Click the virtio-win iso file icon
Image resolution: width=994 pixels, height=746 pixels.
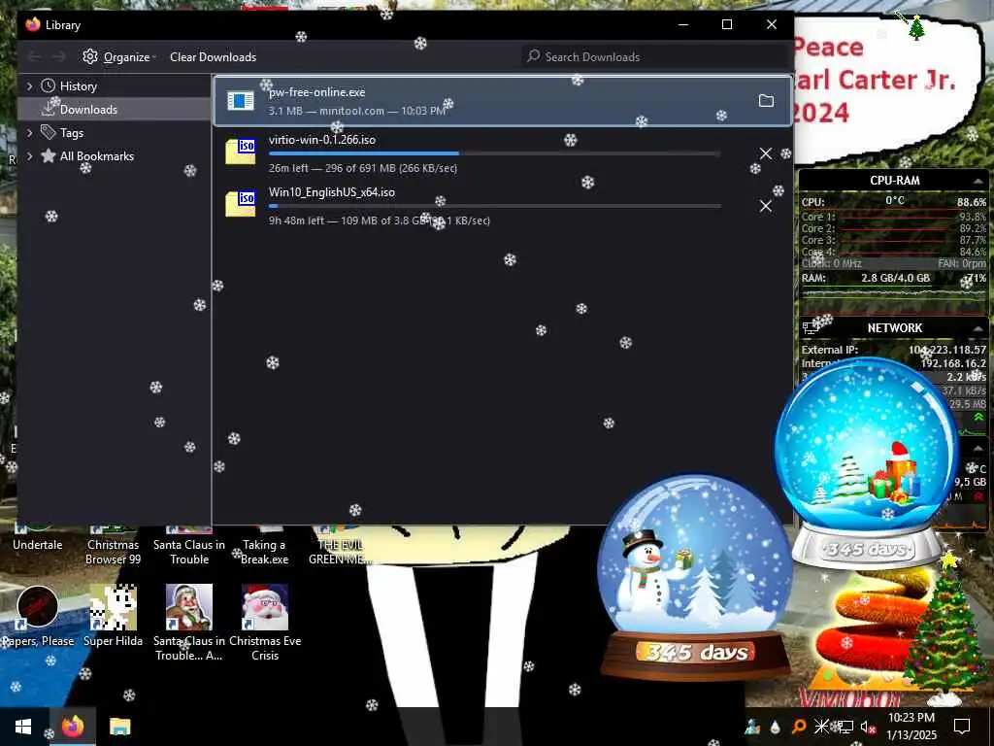click(x=241, y=152)
